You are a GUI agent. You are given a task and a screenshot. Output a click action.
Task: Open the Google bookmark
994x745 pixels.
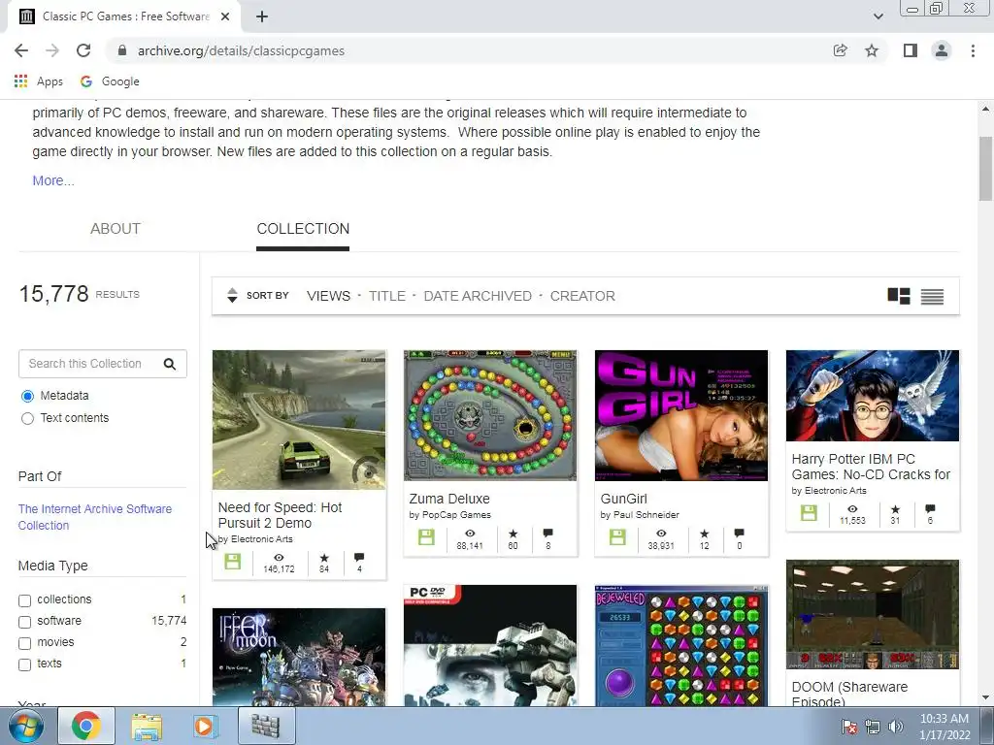[110, 81]
